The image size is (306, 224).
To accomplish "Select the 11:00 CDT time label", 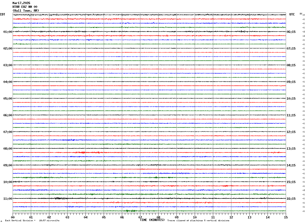I will (8, 199).
